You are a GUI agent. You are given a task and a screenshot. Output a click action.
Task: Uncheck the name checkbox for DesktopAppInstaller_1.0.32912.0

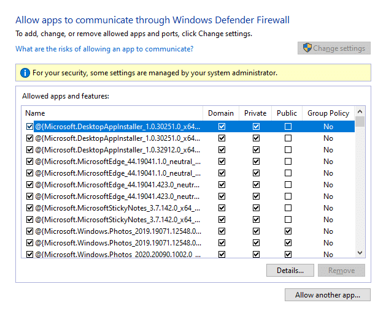[29, 150]
